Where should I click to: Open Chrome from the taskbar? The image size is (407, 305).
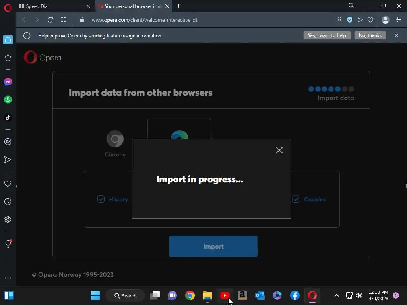pos(190,295)
